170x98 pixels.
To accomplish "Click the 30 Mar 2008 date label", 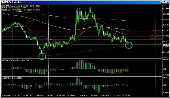I will 61,96.
